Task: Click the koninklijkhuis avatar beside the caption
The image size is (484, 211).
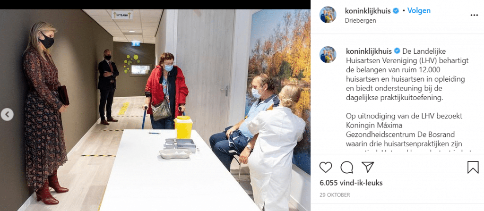Action: tap(328, 55)
